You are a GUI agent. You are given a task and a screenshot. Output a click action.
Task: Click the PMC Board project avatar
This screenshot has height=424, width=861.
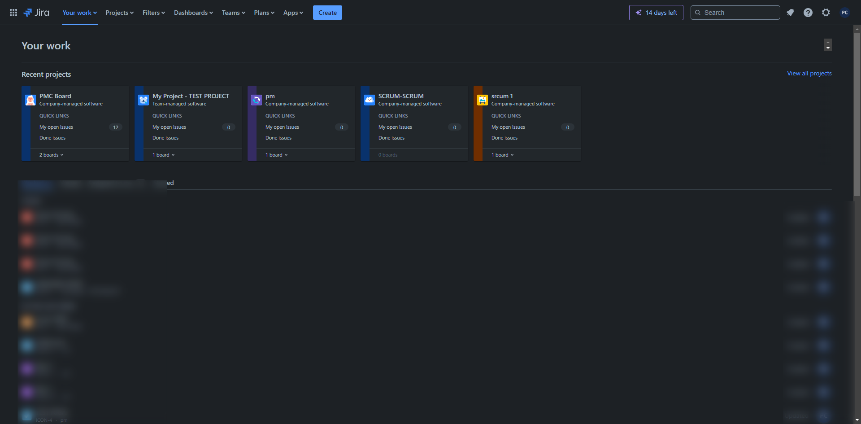click(30, 100)
